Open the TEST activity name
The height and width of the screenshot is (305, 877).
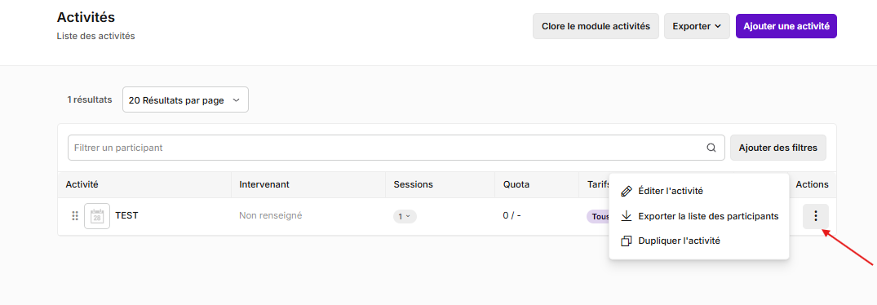(x=126, y=215)
